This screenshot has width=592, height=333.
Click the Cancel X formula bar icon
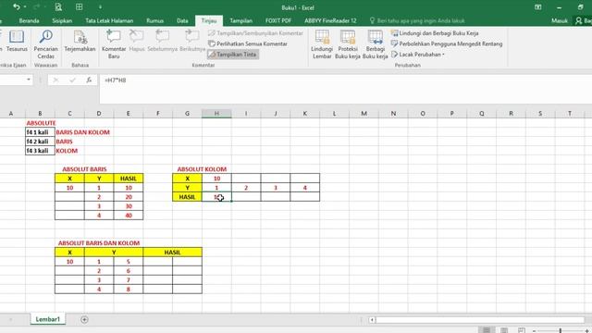[x=55, y=80]
